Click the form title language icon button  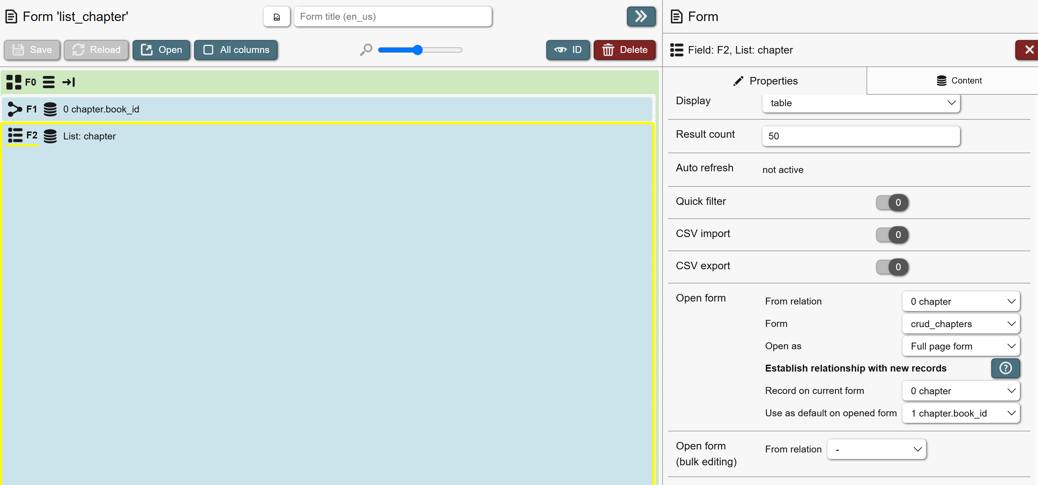pos(276,17)
